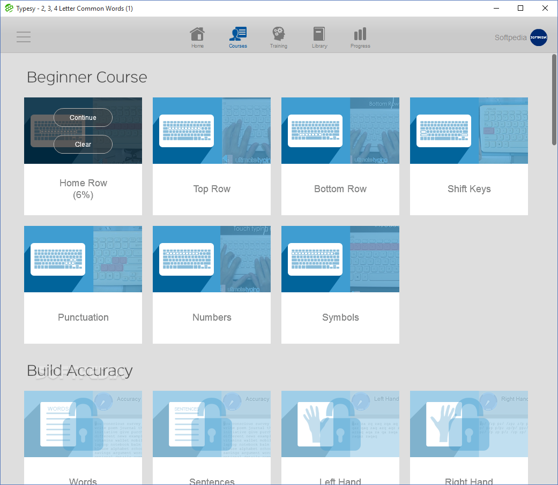Screen dimensions: 558x485
Task: Click the Numbers course title
Action: coord(212,317)
